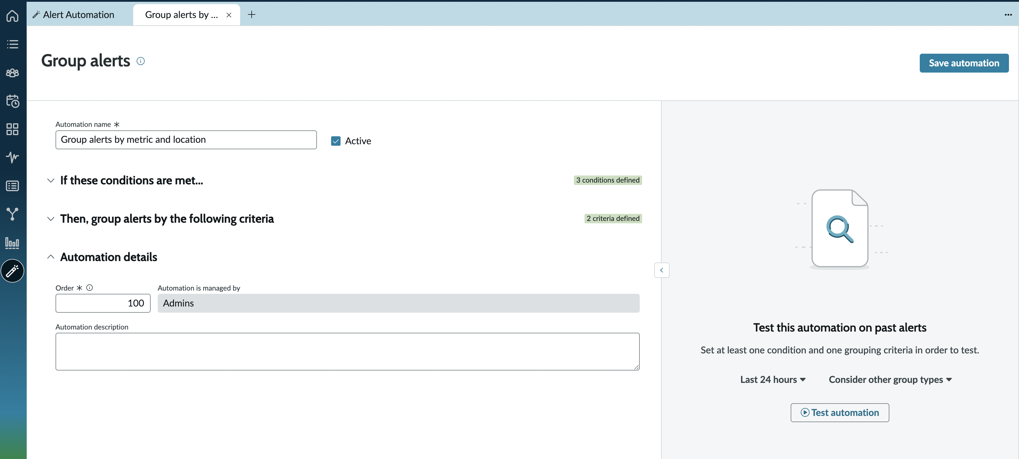Click the 3 conditions defined badge
Image resolution: width=1019 pixels, height=459 pixels.
click(x=608, y=180)
